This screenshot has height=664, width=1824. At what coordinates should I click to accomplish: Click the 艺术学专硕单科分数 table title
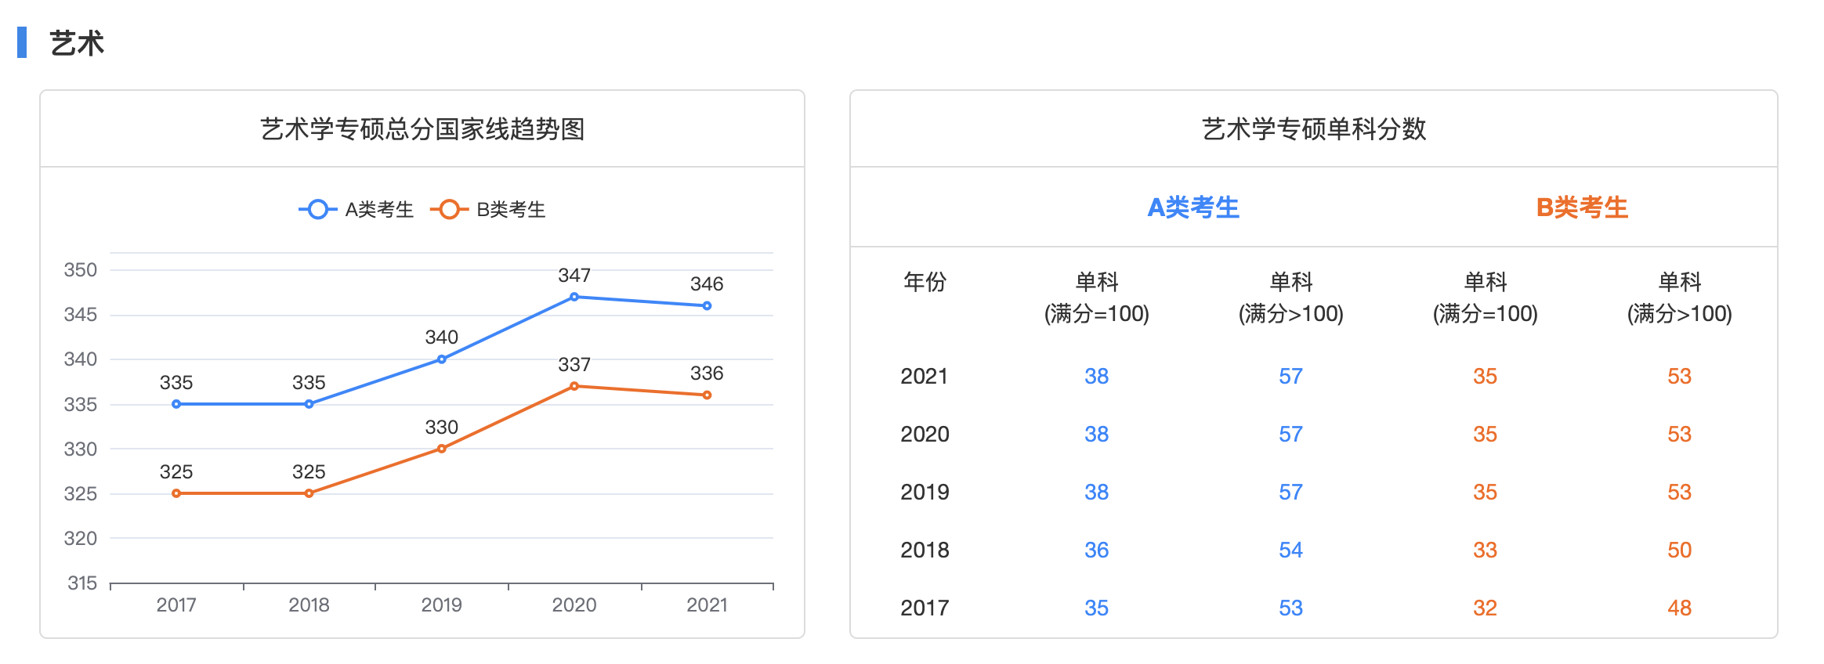click(1314, 129)
